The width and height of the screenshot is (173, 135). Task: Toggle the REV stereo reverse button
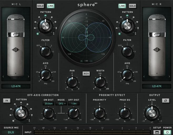tap(86, 74)
